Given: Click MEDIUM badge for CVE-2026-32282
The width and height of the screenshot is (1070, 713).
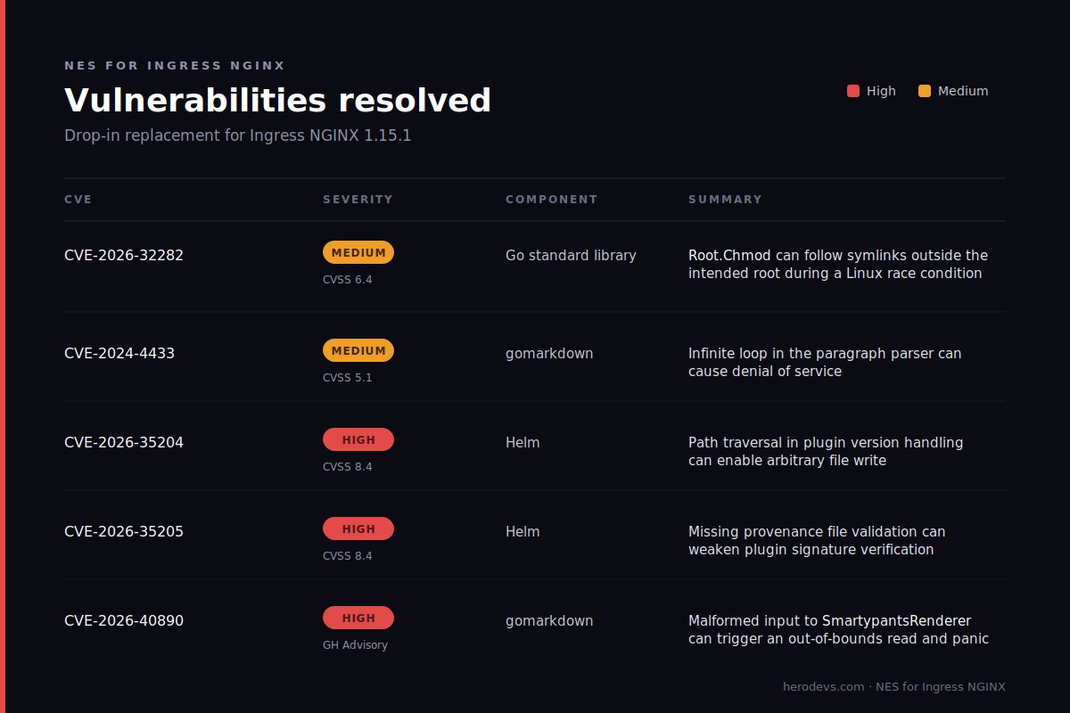Looking at the screenshot, I should point(358,252).
